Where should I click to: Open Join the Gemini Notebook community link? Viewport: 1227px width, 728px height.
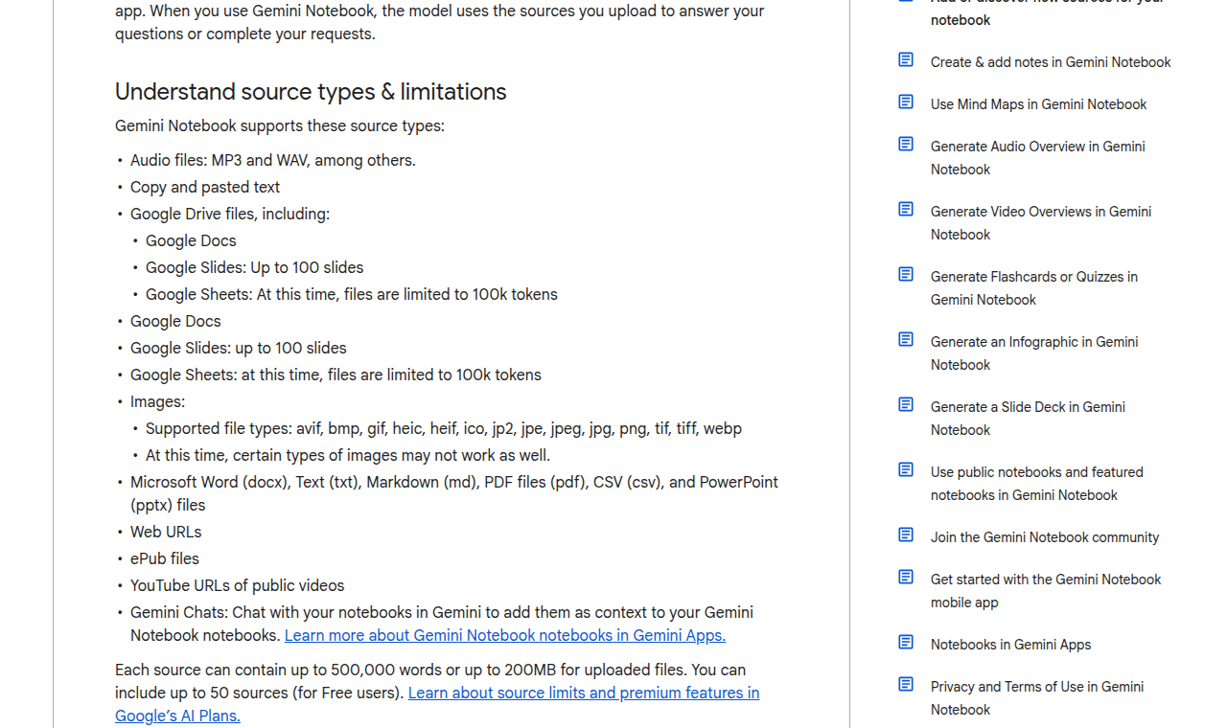pos(1045,537)
